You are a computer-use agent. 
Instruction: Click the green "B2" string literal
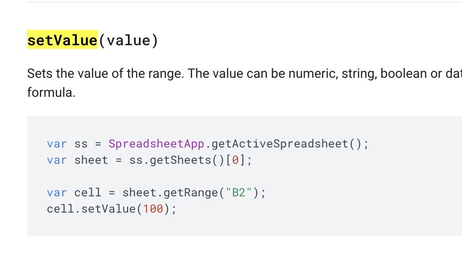pyautogui.click(x=239, y=193)
